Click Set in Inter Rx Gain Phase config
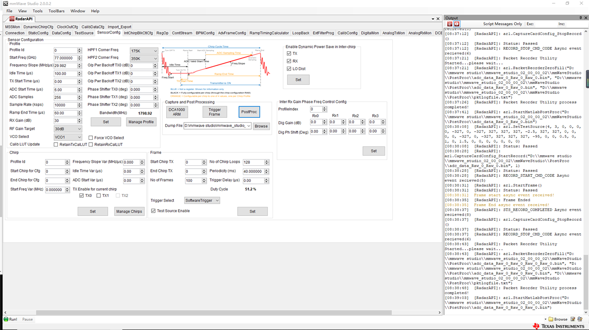 374,151
